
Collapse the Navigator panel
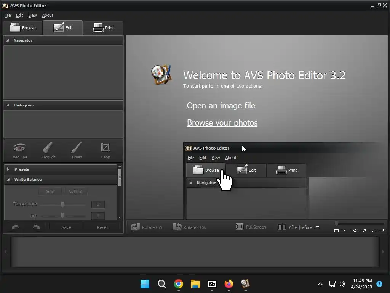pyautogui.click(x=8, y=40)
